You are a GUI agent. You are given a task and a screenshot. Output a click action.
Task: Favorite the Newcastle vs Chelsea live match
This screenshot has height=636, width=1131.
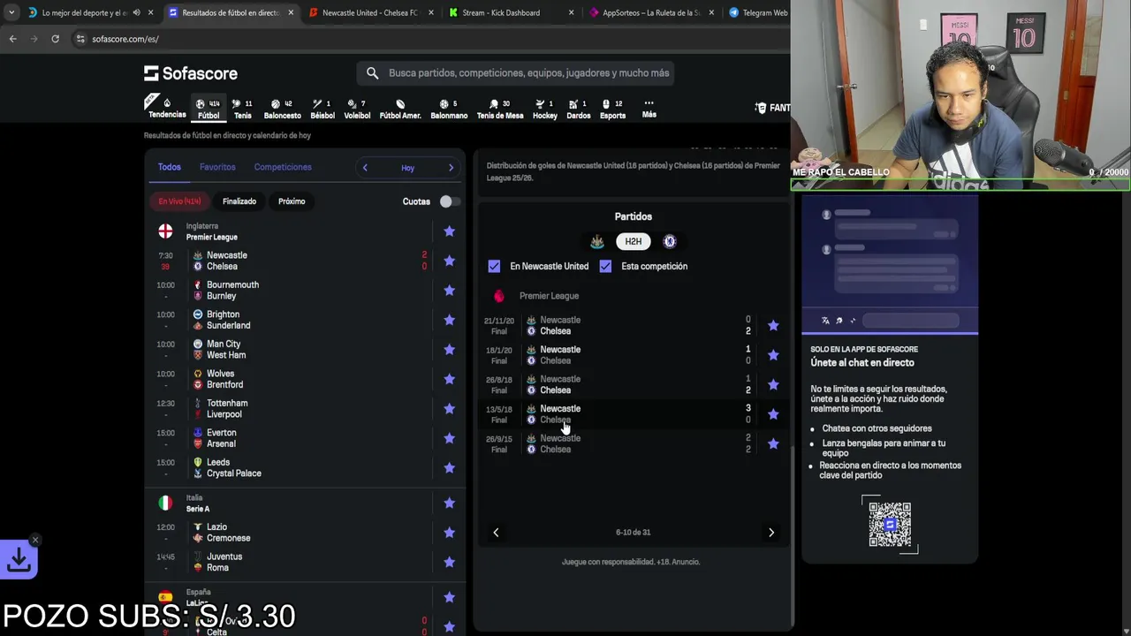(449, 261)
